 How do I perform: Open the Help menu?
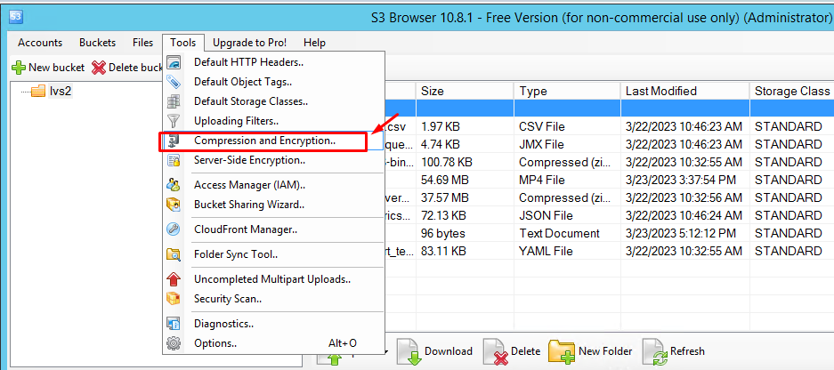point(314,43)
